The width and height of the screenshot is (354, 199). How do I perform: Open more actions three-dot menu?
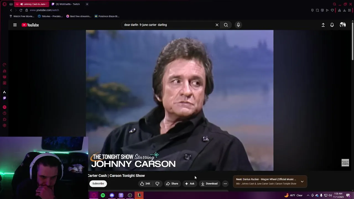click(x=225, y=184)
